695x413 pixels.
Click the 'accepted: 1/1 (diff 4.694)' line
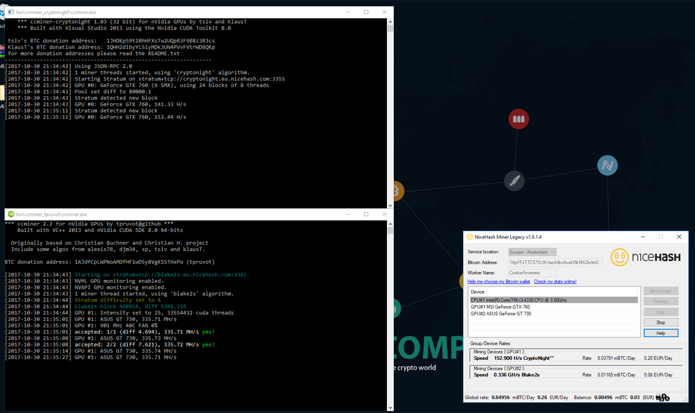(110, 332)
